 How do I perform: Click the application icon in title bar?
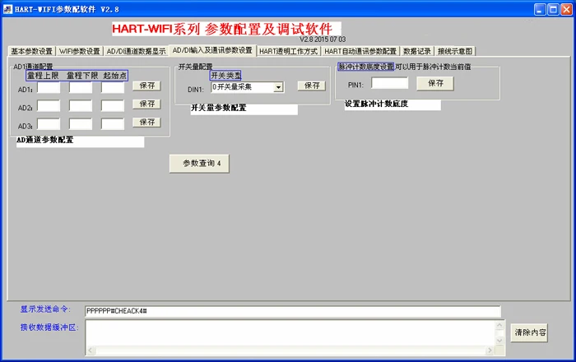point(7,9)
